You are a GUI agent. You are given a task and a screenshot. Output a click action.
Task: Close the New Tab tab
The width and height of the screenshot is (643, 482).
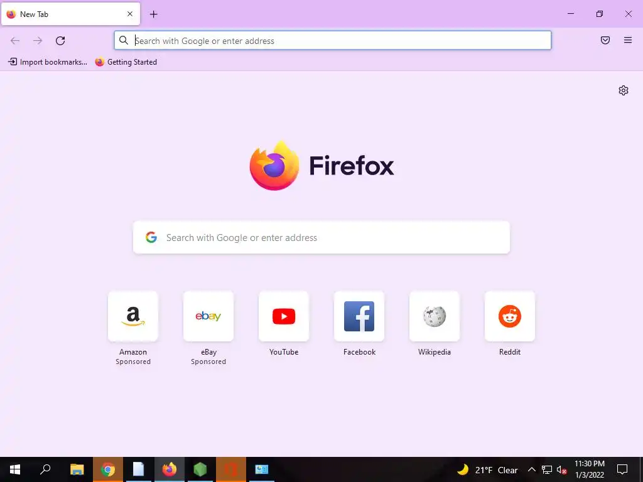[x=130, y=14]
